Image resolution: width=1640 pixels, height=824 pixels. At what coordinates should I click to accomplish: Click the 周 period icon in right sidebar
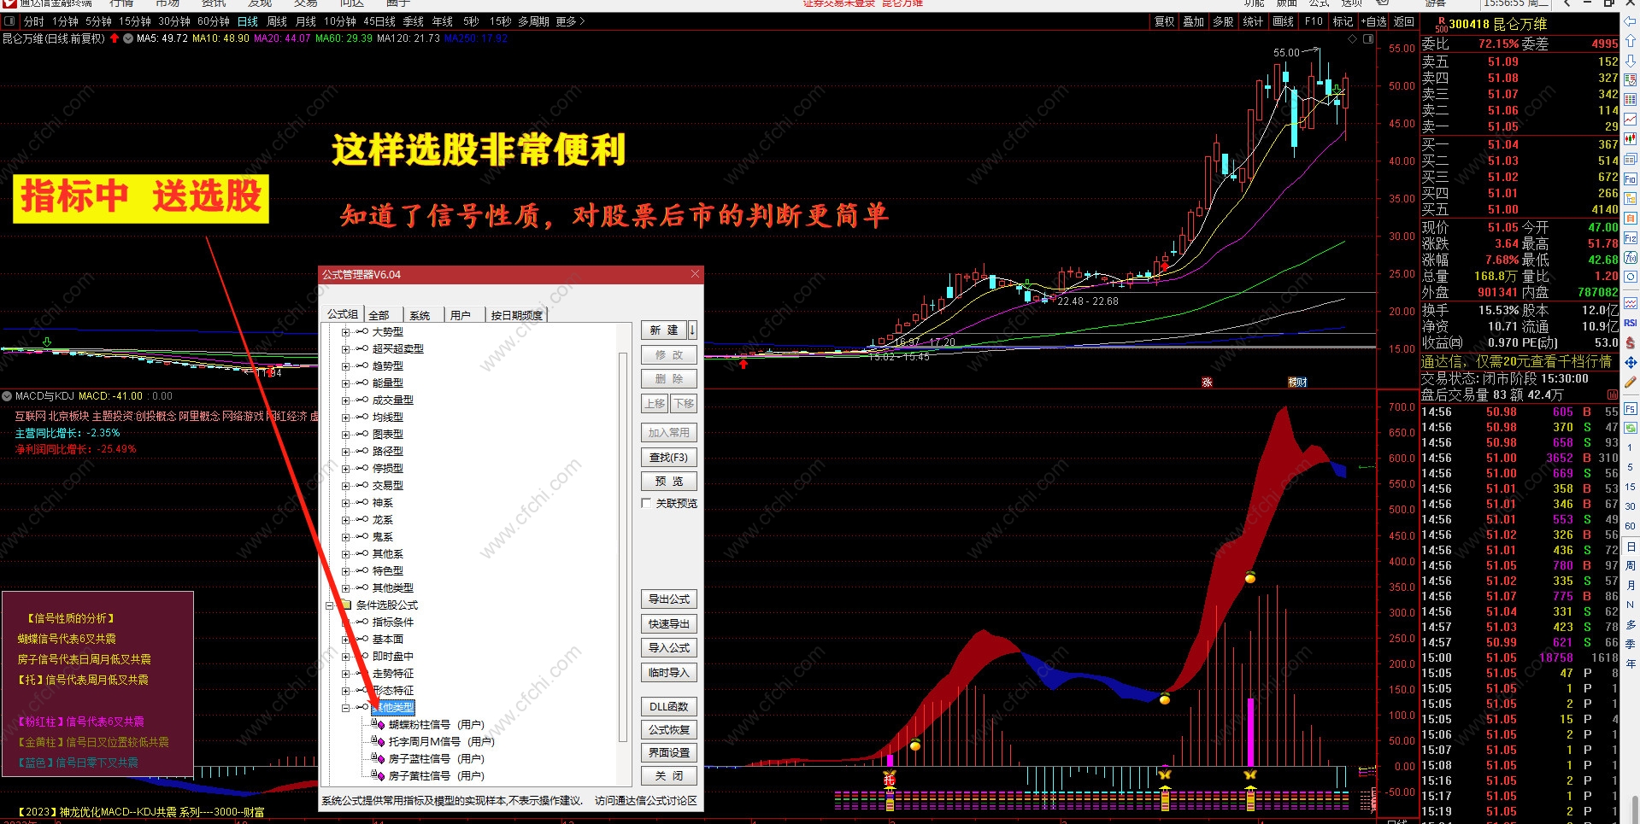coord(1631,566)
